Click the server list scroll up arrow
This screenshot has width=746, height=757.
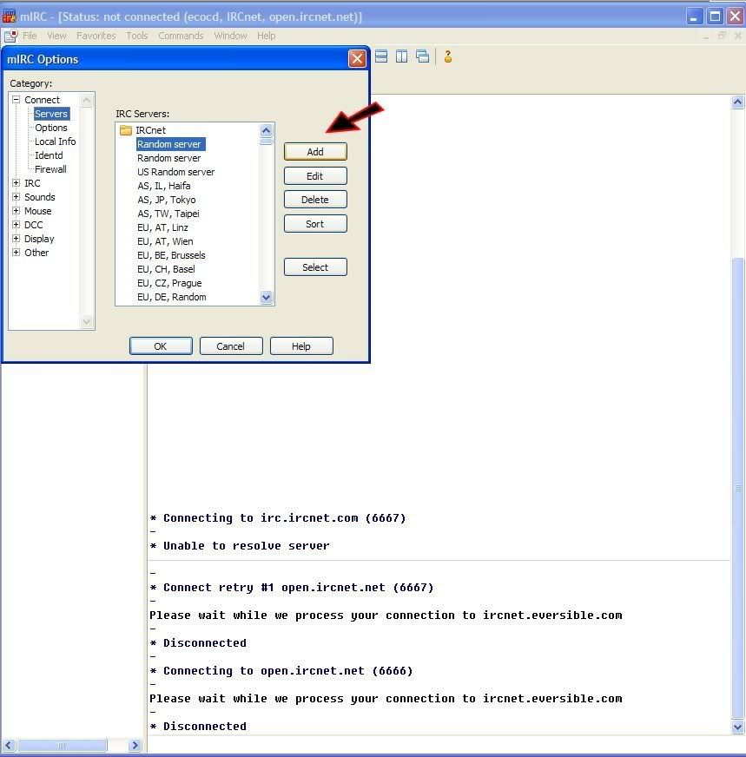click(266, 131)
